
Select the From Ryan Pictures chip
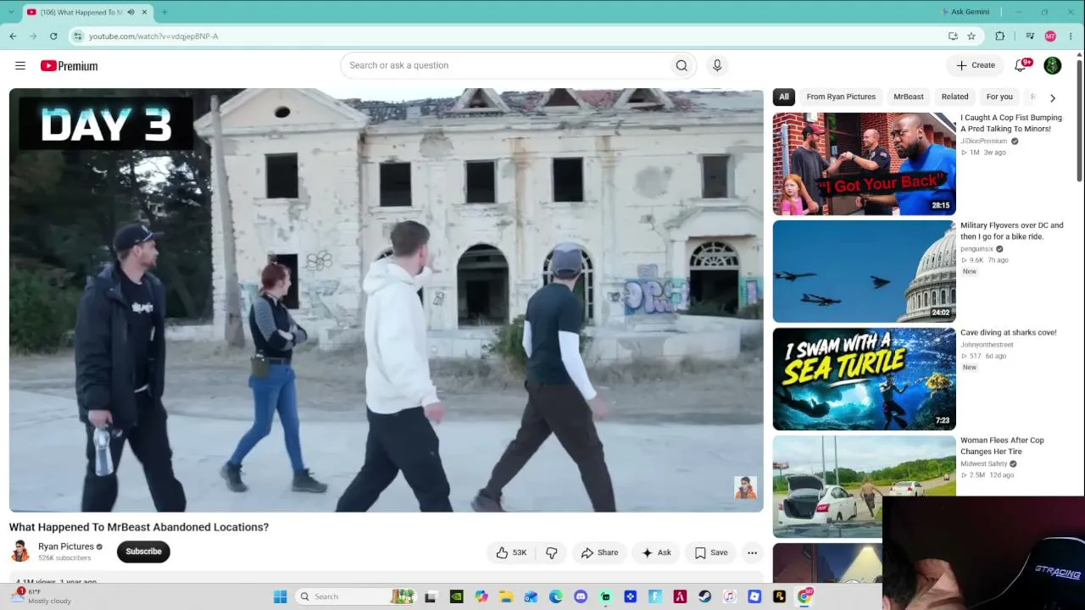[x=841, y=97]
